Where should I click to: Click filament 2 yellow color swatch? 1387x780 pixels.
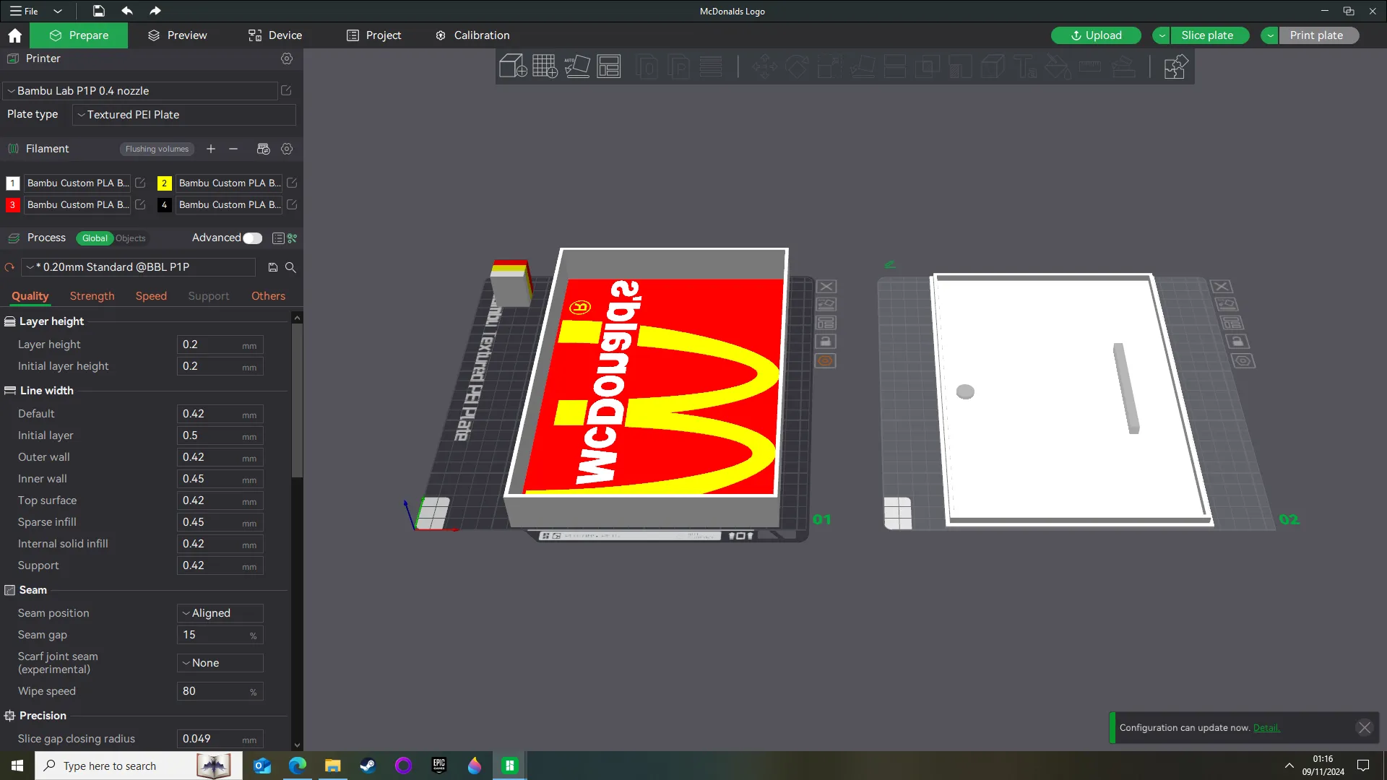[x=164, y=183]
